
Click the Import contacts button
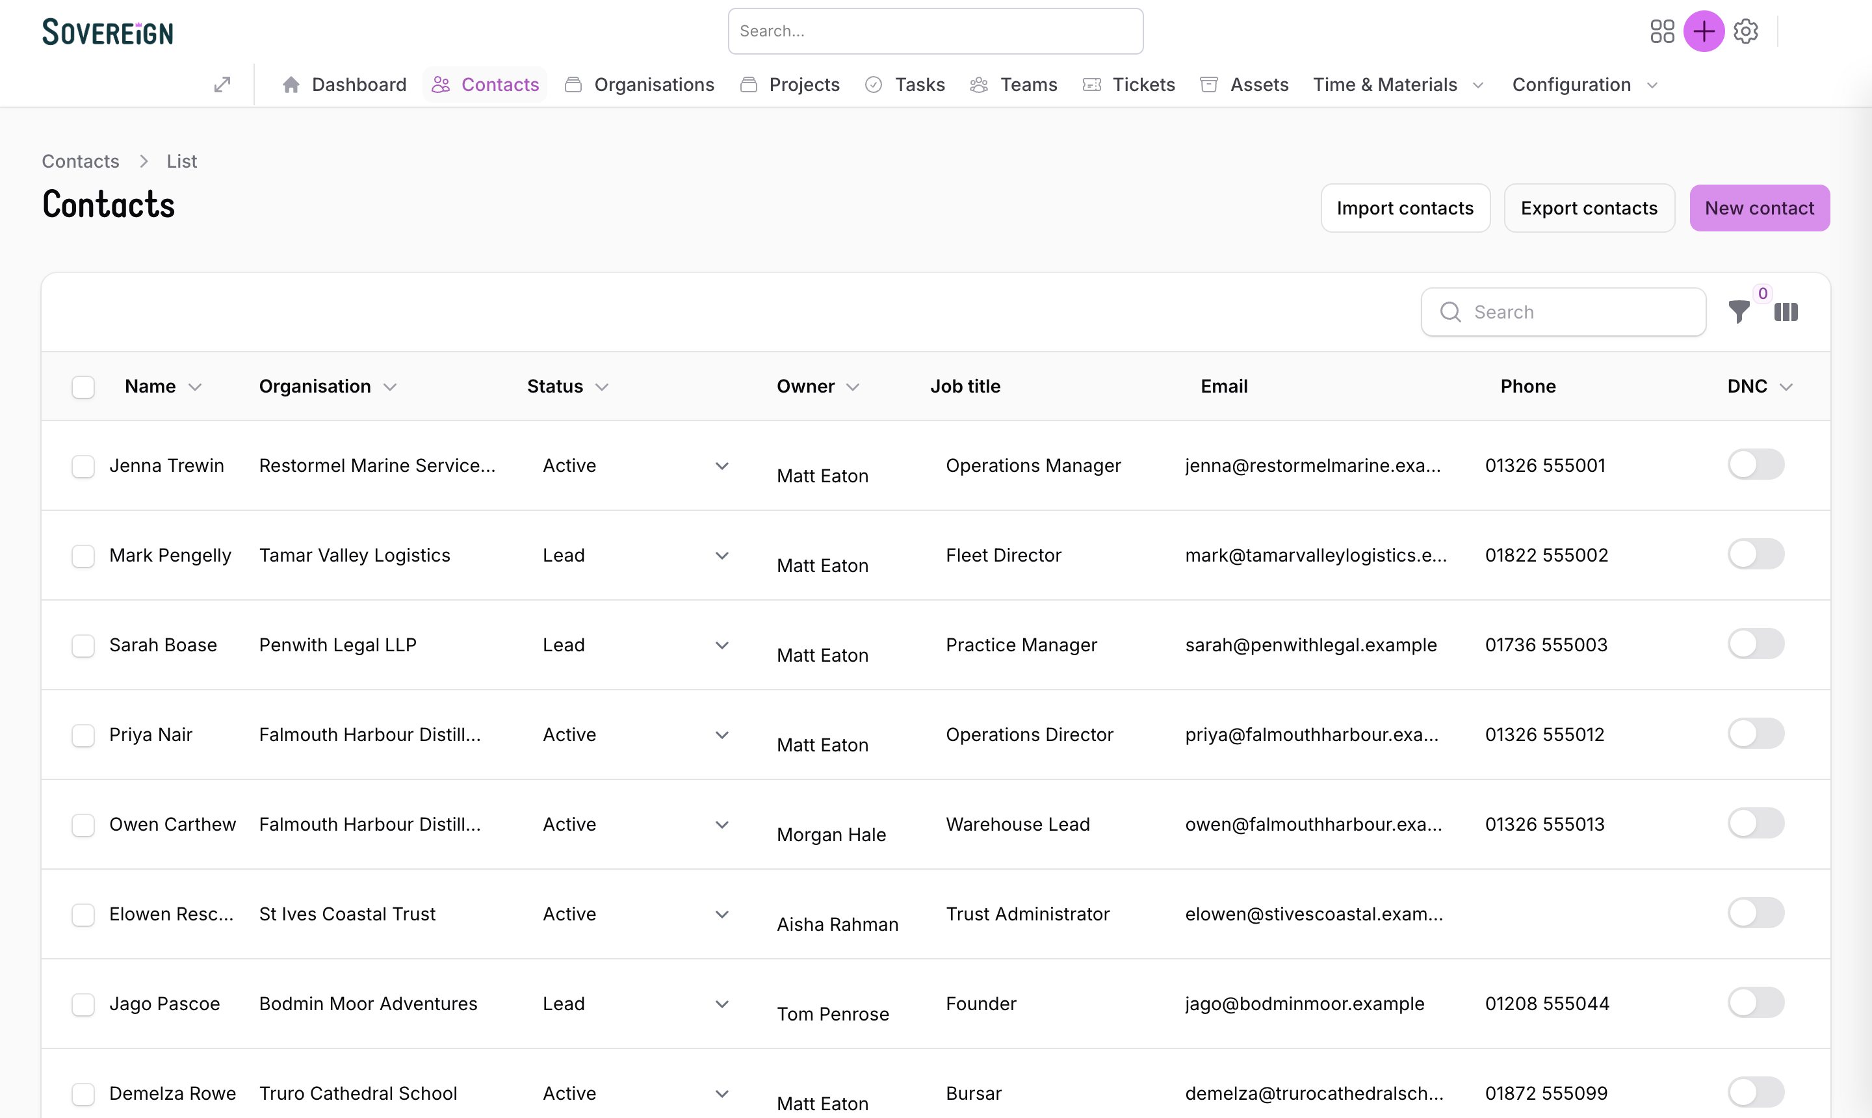1405,208
